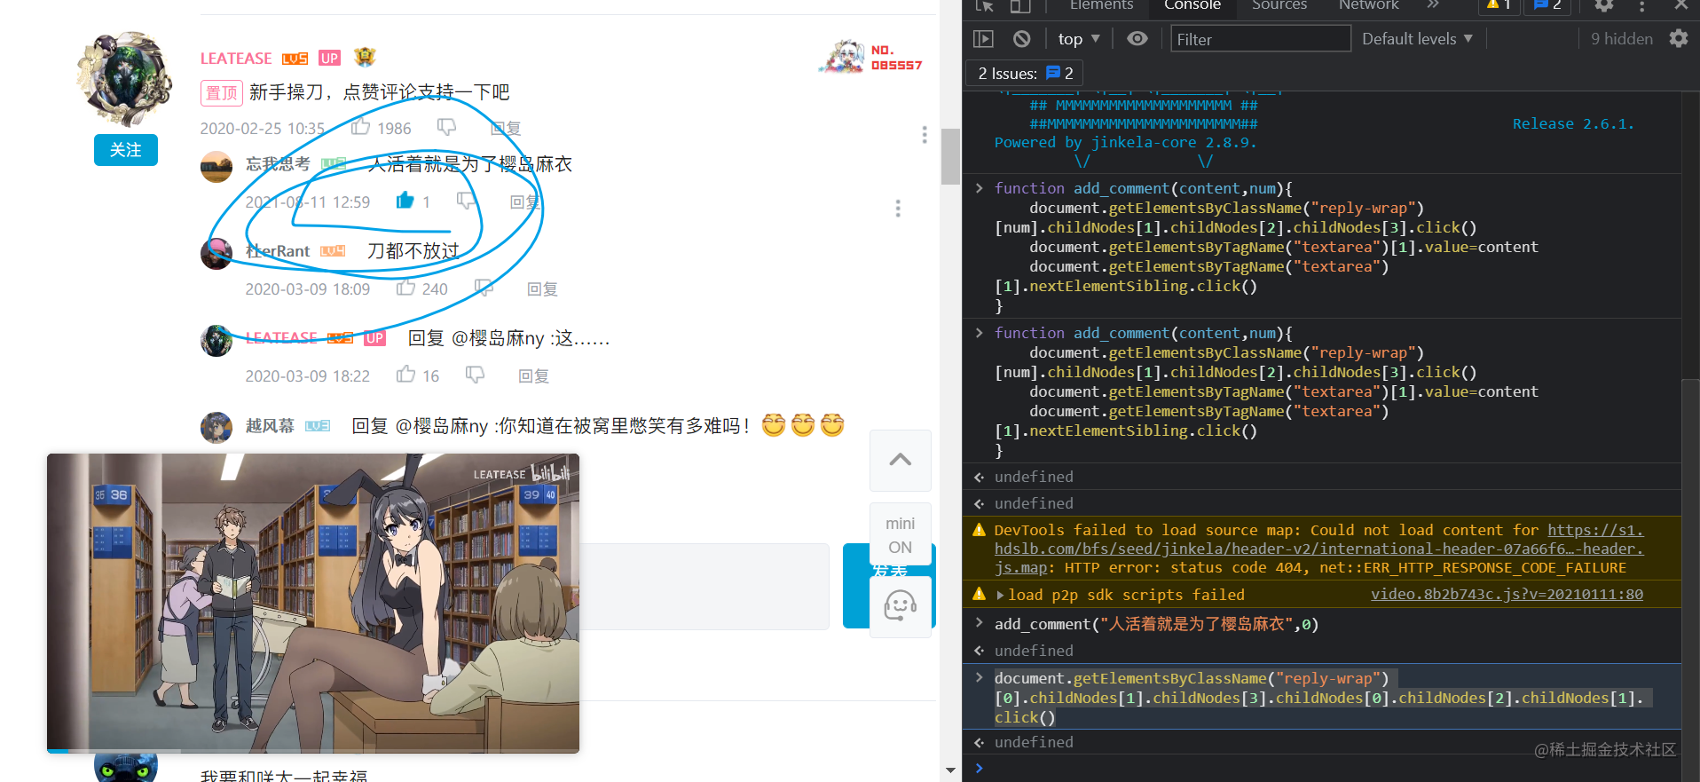The image size is (1700, 782).
Task: Activate the inspect element picker icon
Action: pos(984,6)
